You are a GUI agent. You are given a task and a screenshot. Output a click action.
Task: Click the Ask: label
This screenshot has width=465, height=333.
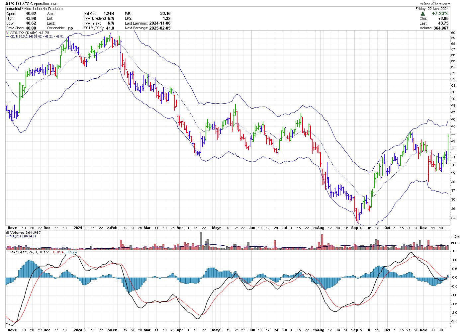[50, 14]
